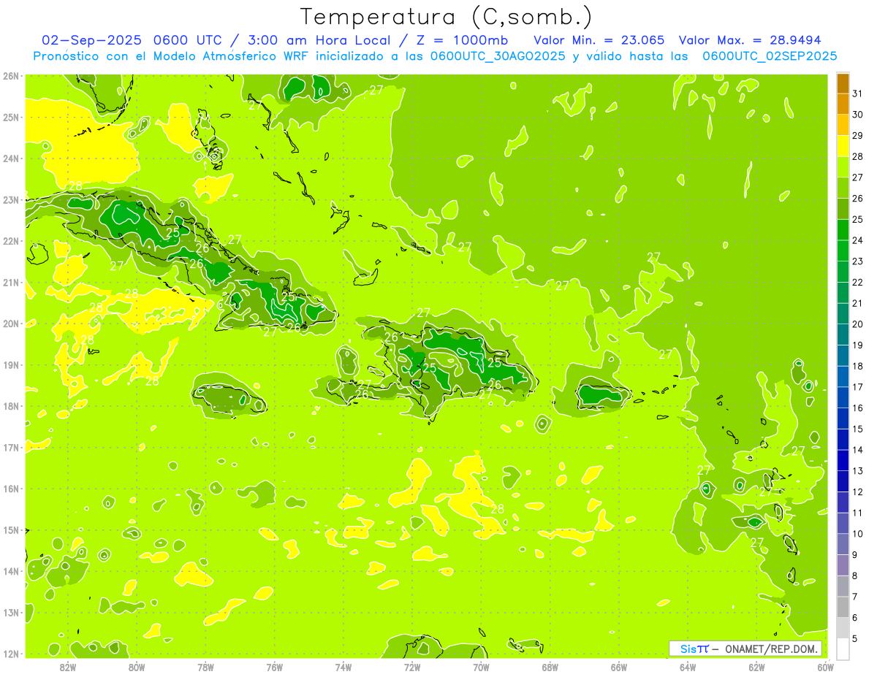Click latitude label 14N

[x=11, y=571]
